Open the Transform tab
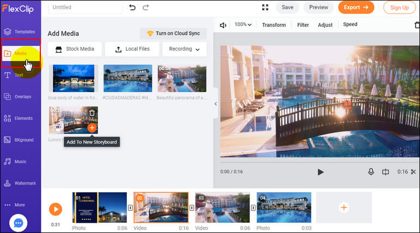 (274, 25)
